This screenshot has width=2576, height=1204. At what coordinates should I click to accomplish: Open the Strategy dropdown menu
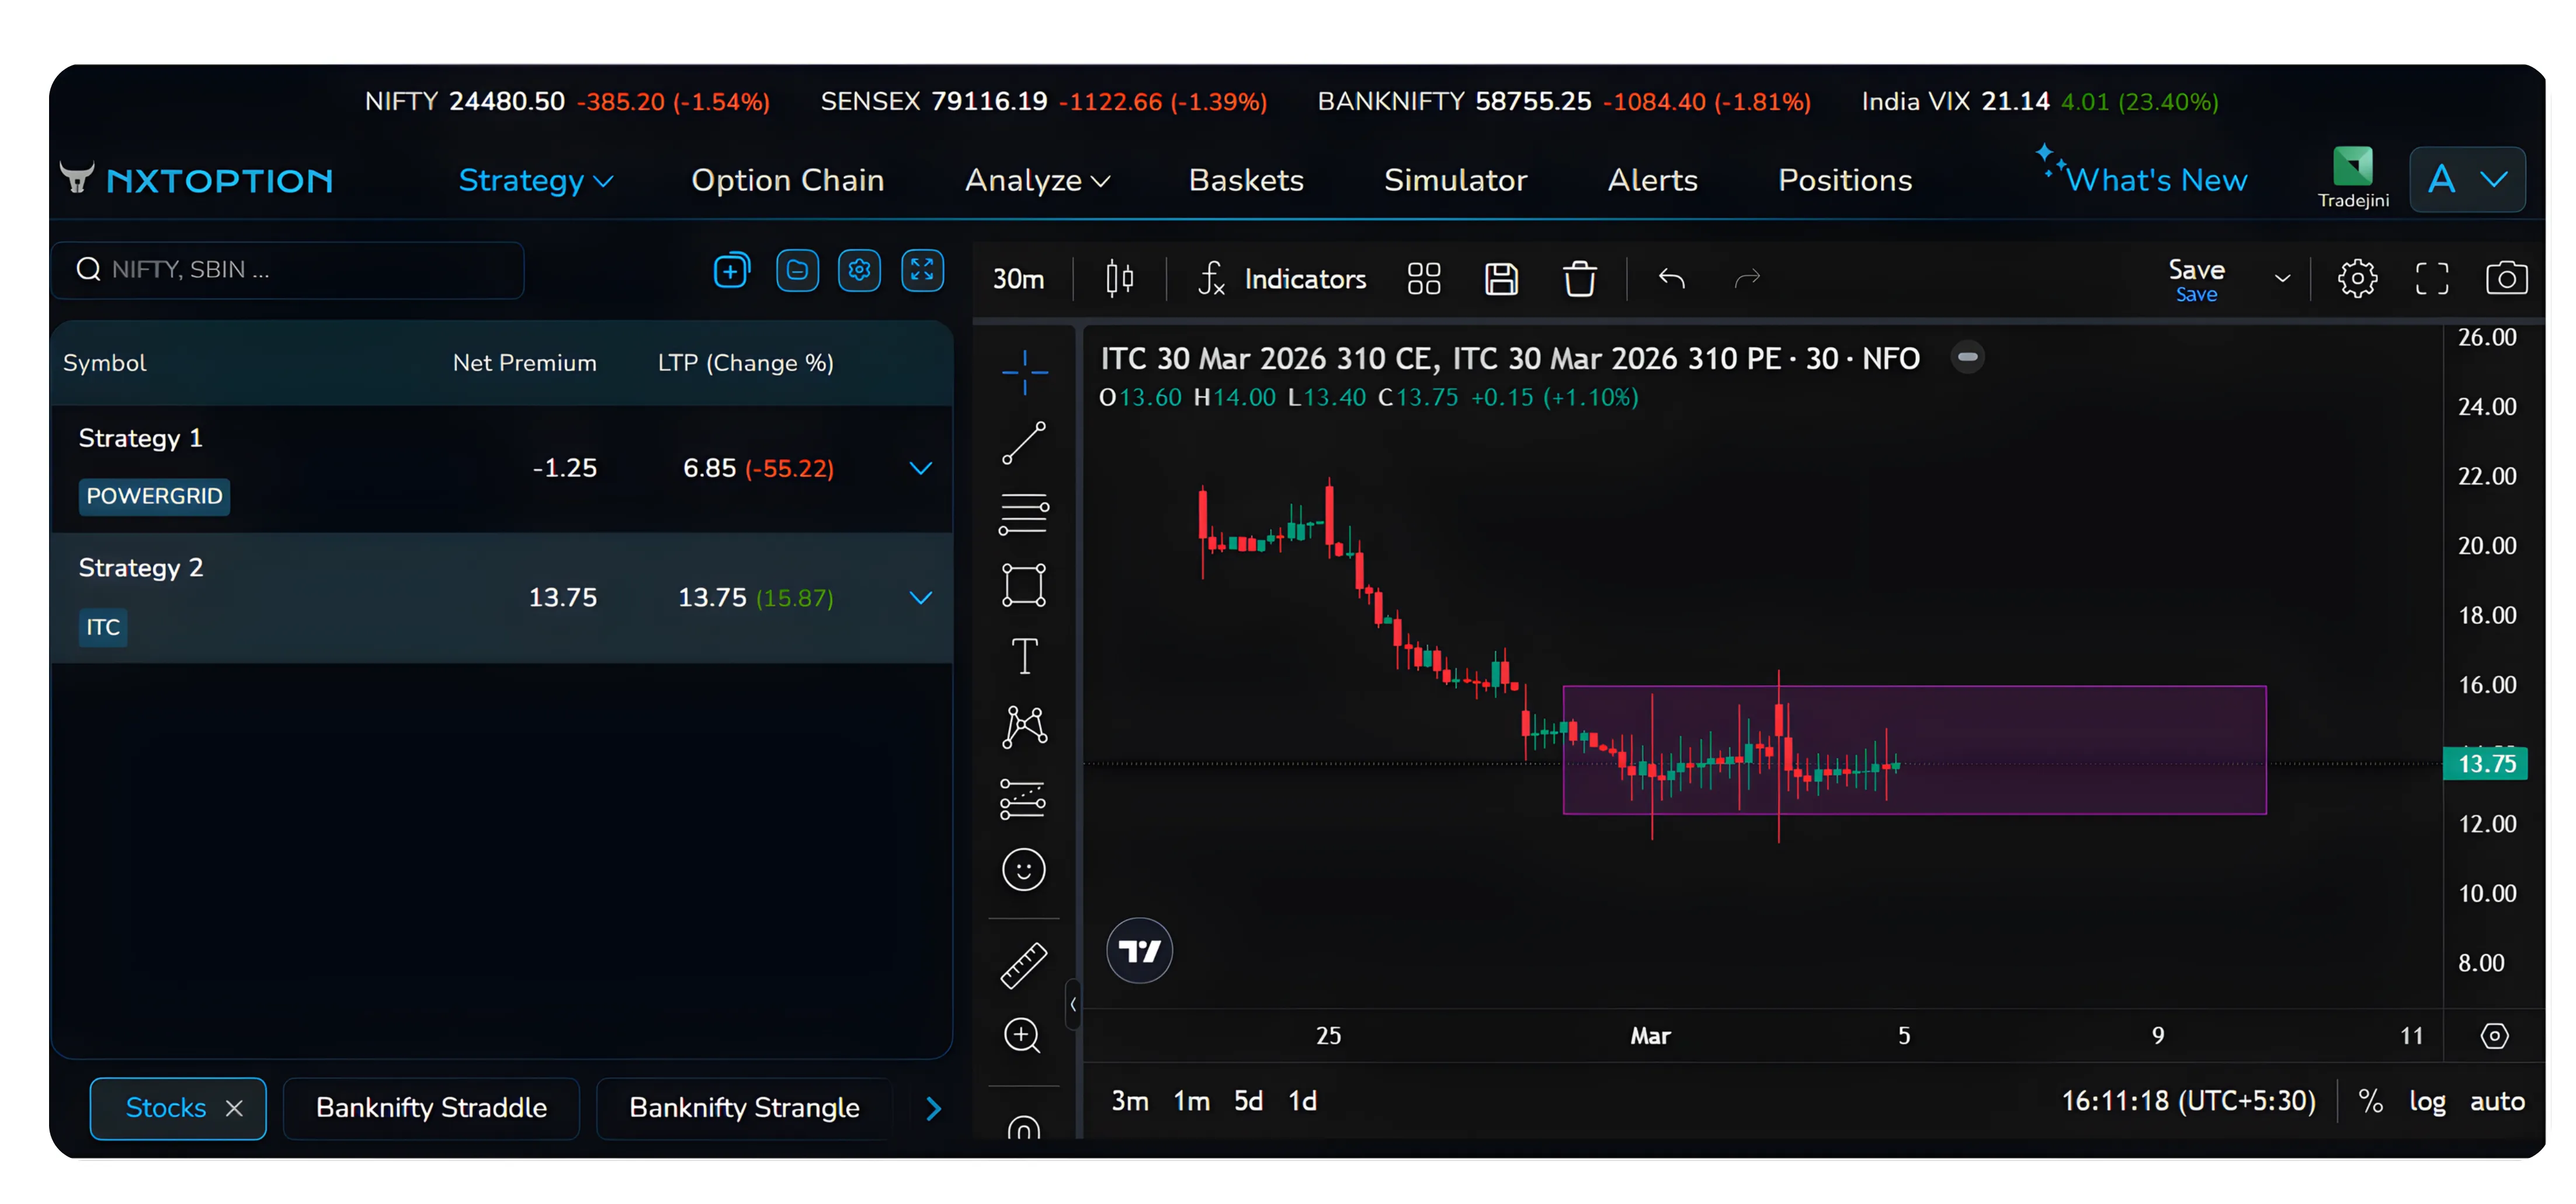pos(535,180)
